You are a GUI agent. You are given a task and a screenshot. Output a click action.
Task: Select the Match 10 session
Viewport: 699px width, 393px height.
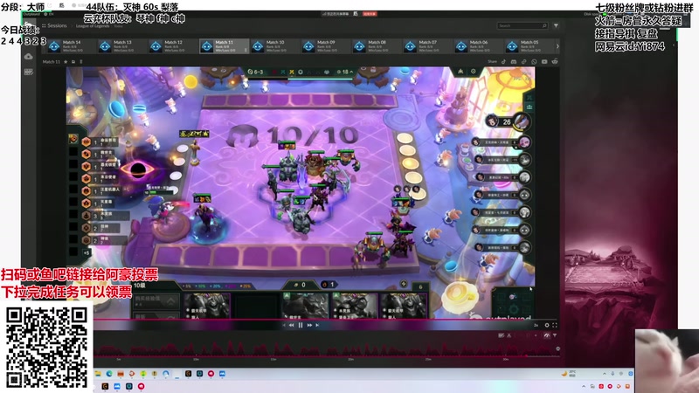coord(275,46)
